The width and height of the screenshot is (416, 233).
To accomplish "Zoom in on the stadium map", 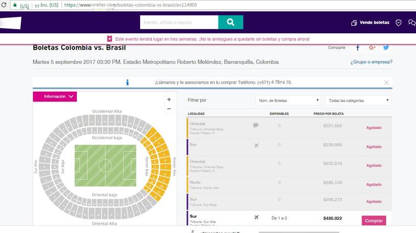I will point(169,99).
